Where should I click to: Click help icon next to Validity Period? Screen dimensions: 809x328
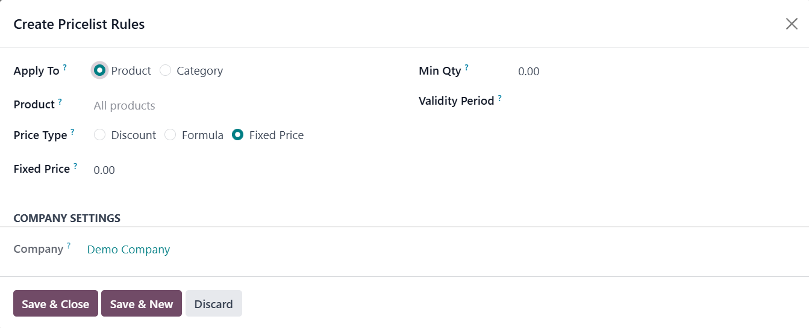[x=499, y=97]
